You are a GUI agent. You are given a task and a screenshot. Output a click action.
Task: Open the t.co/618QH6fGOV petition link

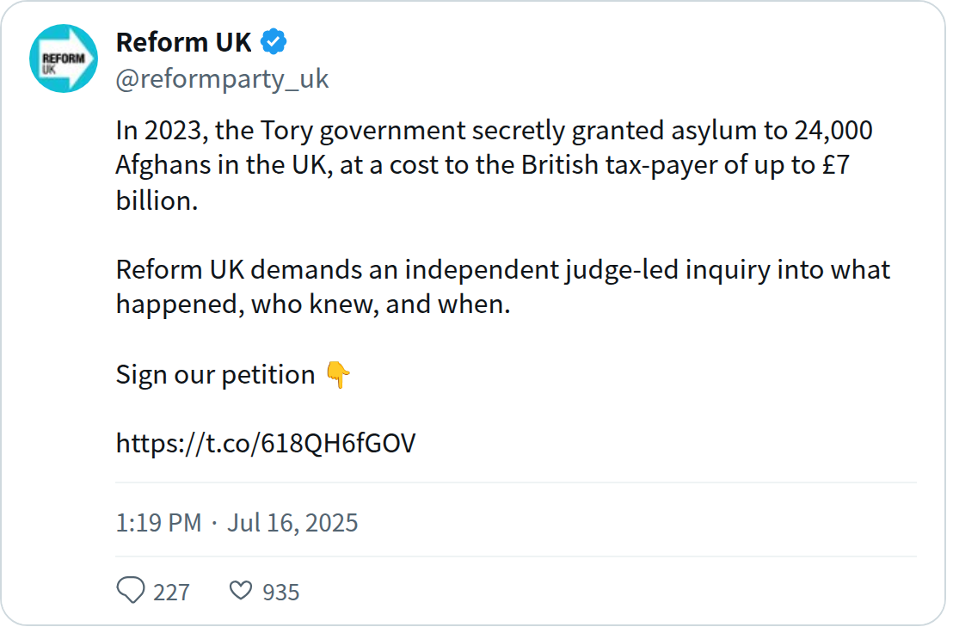[266, 444]
